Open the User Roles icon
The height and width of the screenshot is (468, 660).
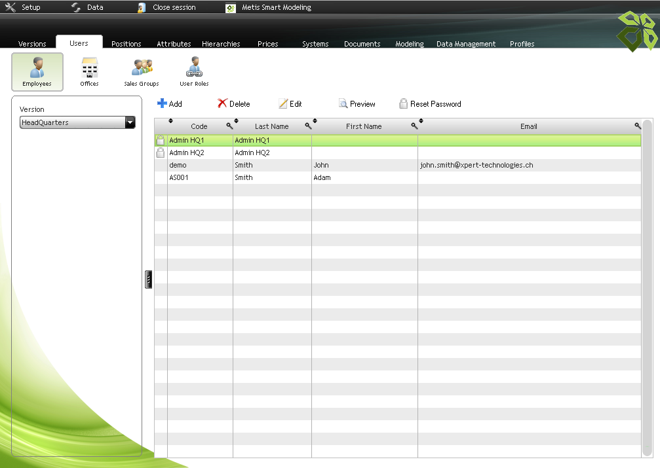pos(194,68)
